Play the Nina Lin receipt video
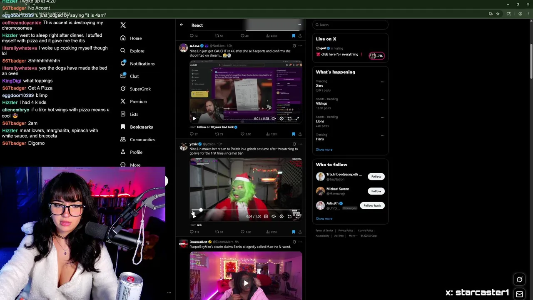 click(194, 118)
